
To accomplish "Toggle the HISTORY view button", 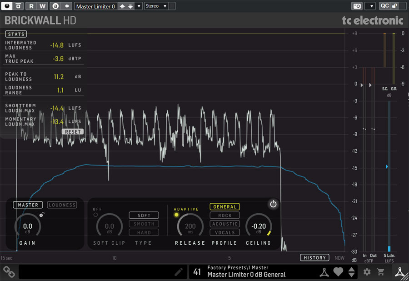I will [314, 258].
